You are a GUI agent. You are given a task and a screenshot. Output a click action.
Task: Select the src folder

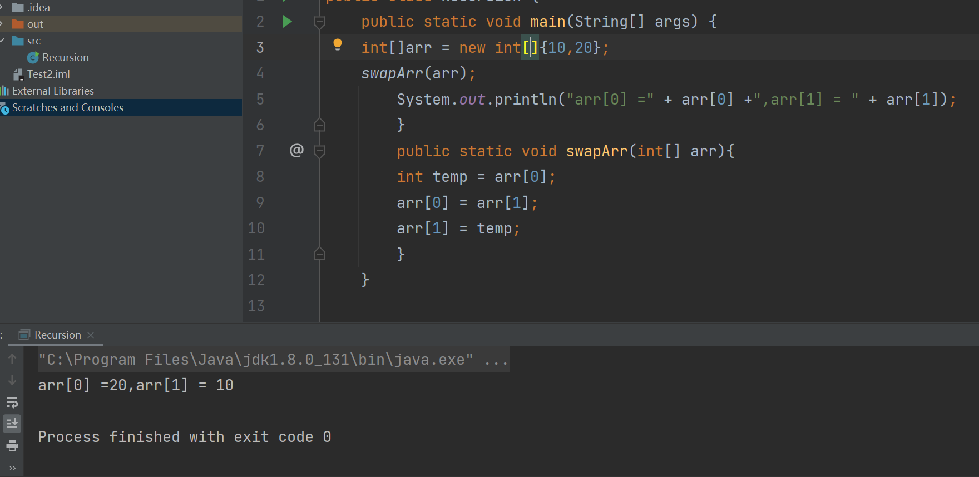(27, 41)
